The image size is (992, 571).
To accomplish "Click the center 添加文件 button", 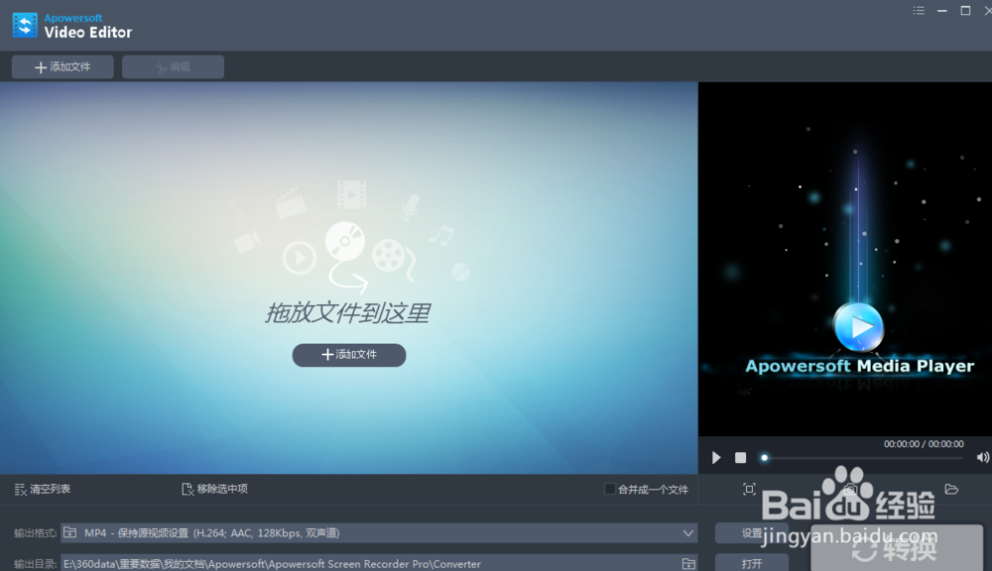I will tap(349, 354).
